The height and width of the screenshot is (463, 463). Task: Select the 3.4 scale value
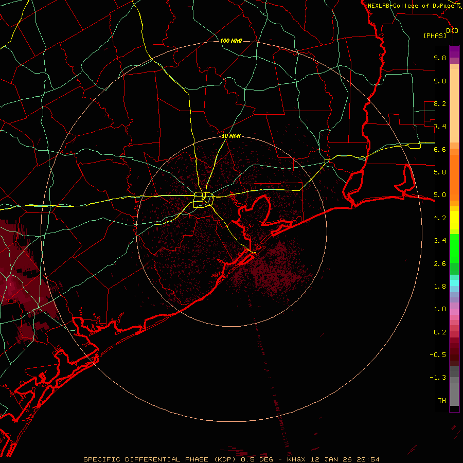(440, 241)
